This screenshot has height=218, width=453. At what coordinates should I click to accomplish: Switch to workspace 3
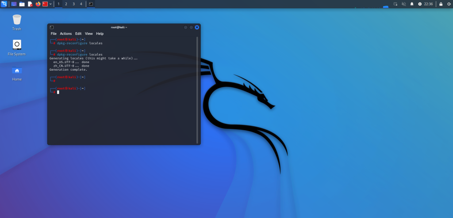[74, 4]
